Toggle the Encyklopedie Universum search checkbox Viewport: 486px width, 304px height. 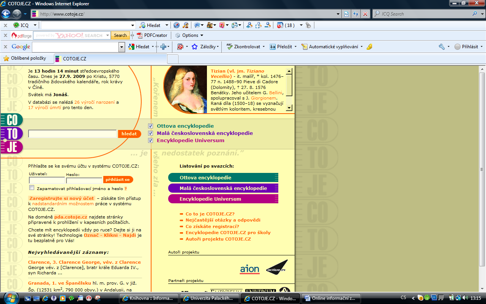150,141
